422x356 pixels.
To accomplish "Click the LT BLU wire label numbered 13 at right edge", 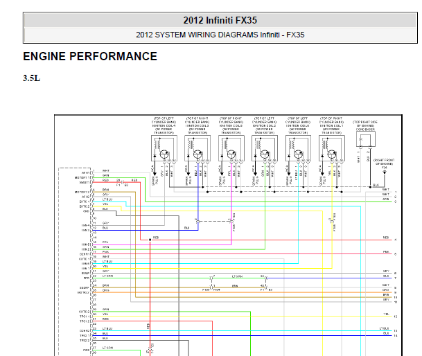I will pos(384,328).
